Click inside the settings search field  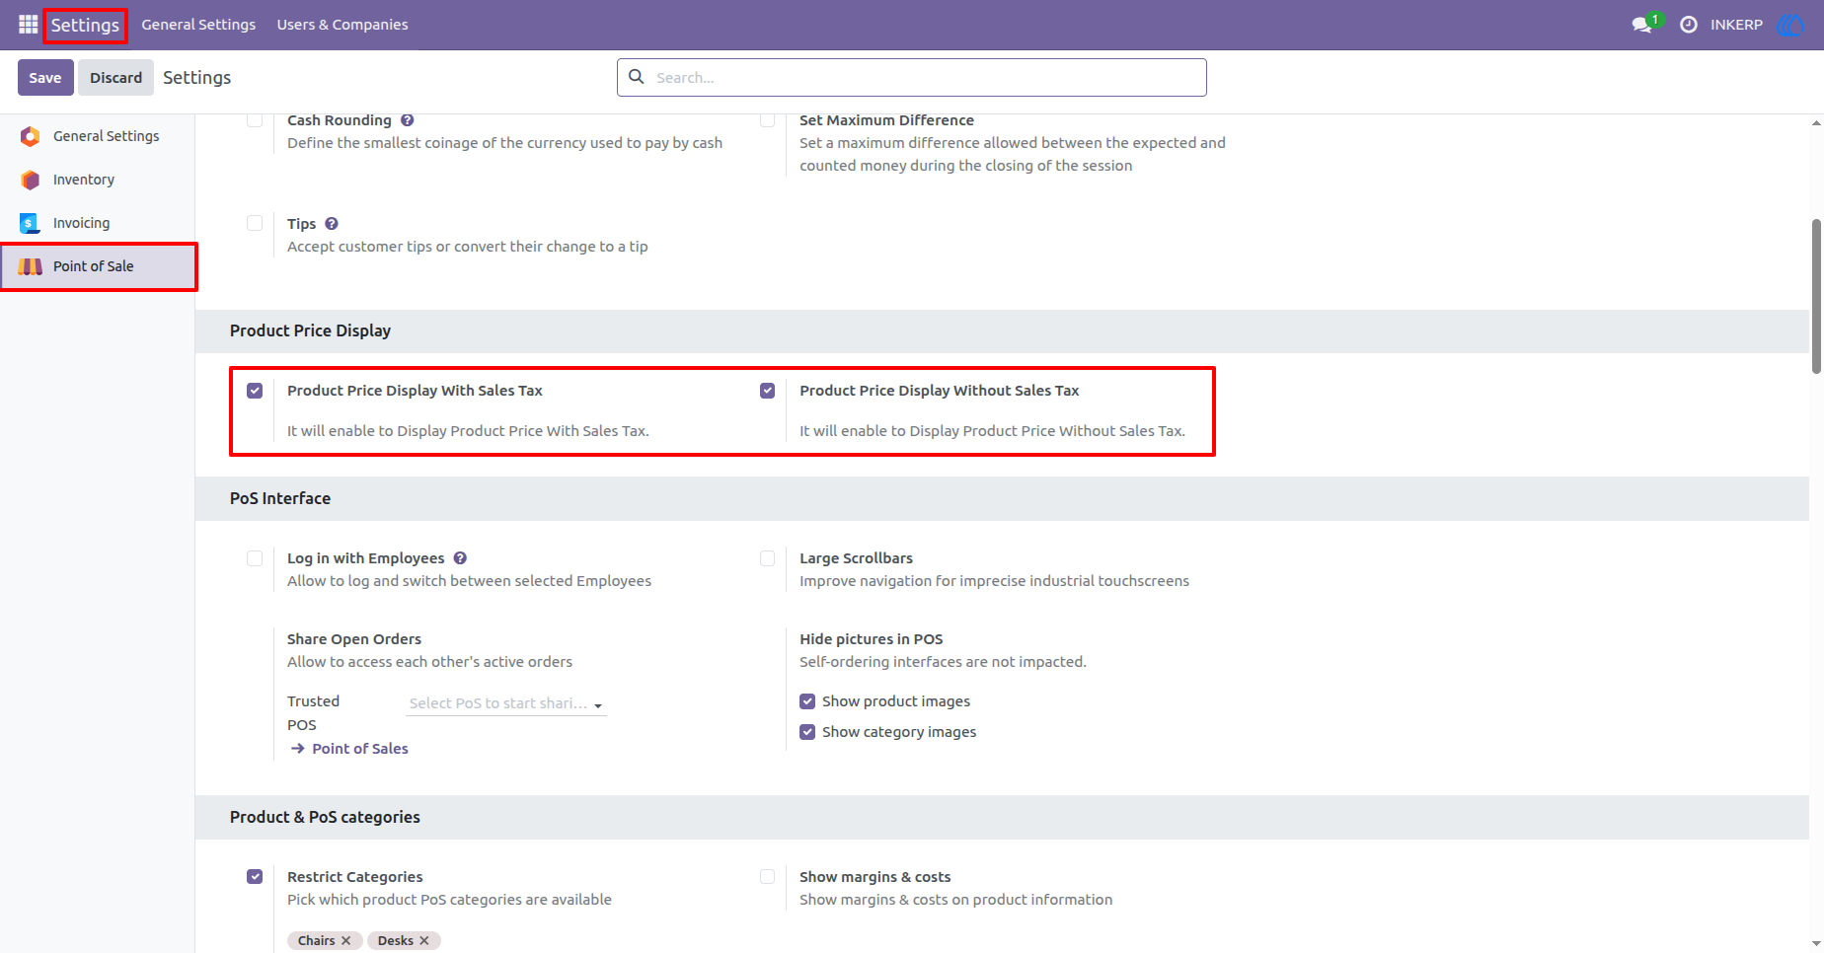pyautogui.click(x=912, y=78)
